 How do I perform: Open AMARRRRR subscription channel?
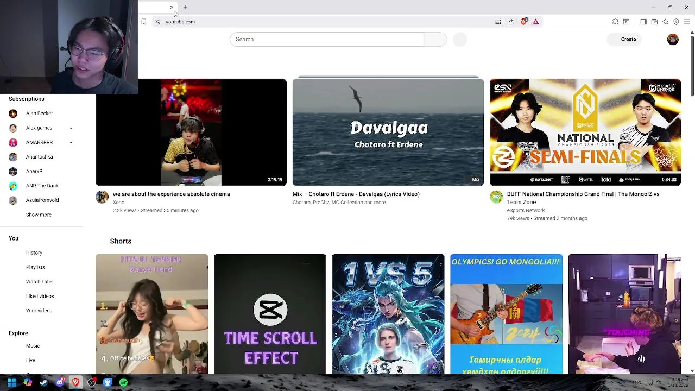[39, 142]
